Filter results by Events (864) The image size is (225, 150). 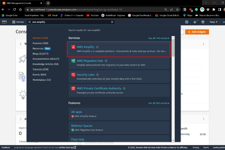(39, 75)
